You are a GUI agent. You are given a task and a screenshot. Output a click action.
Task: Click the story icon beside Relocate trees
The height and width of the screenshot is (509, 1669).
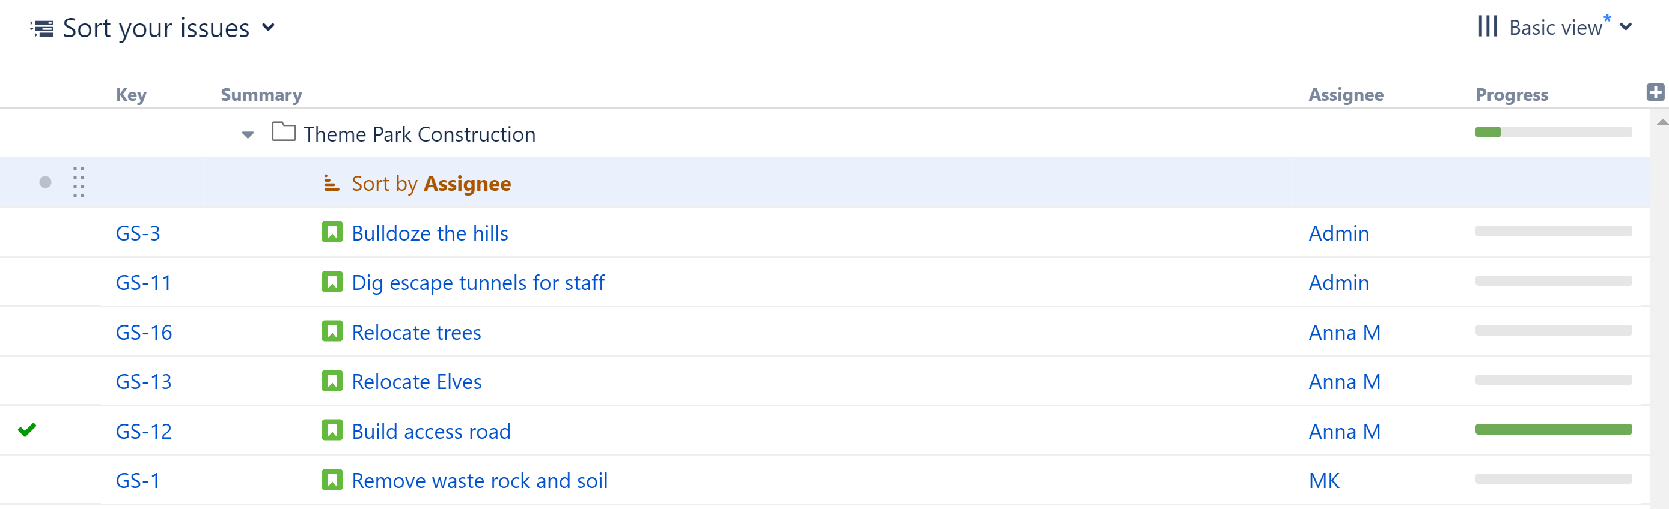point(332,331)
